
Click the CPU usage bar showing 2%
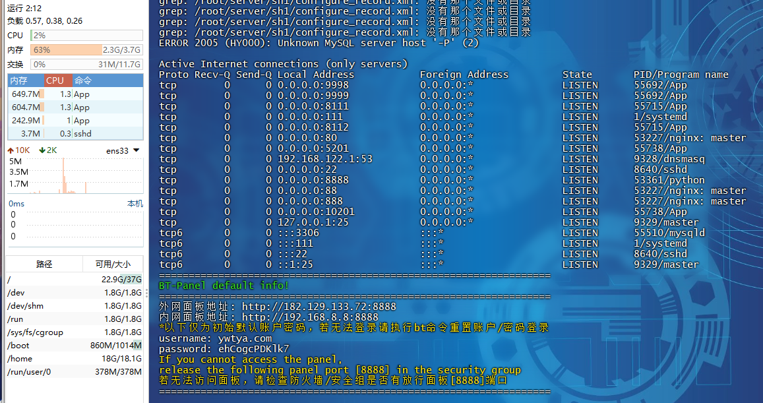coord(86,36)
